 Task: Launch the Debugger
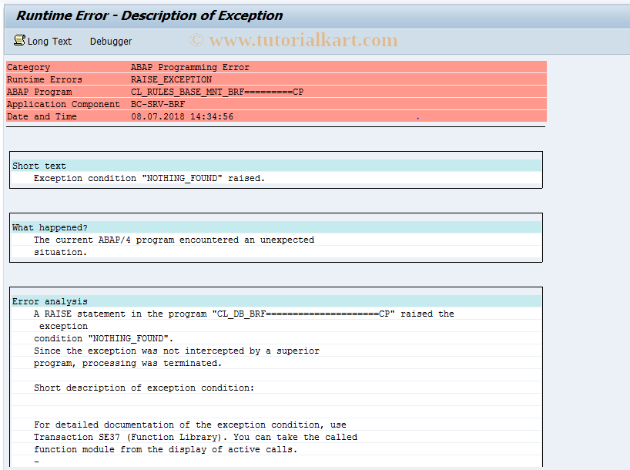(x=110, y=41)
